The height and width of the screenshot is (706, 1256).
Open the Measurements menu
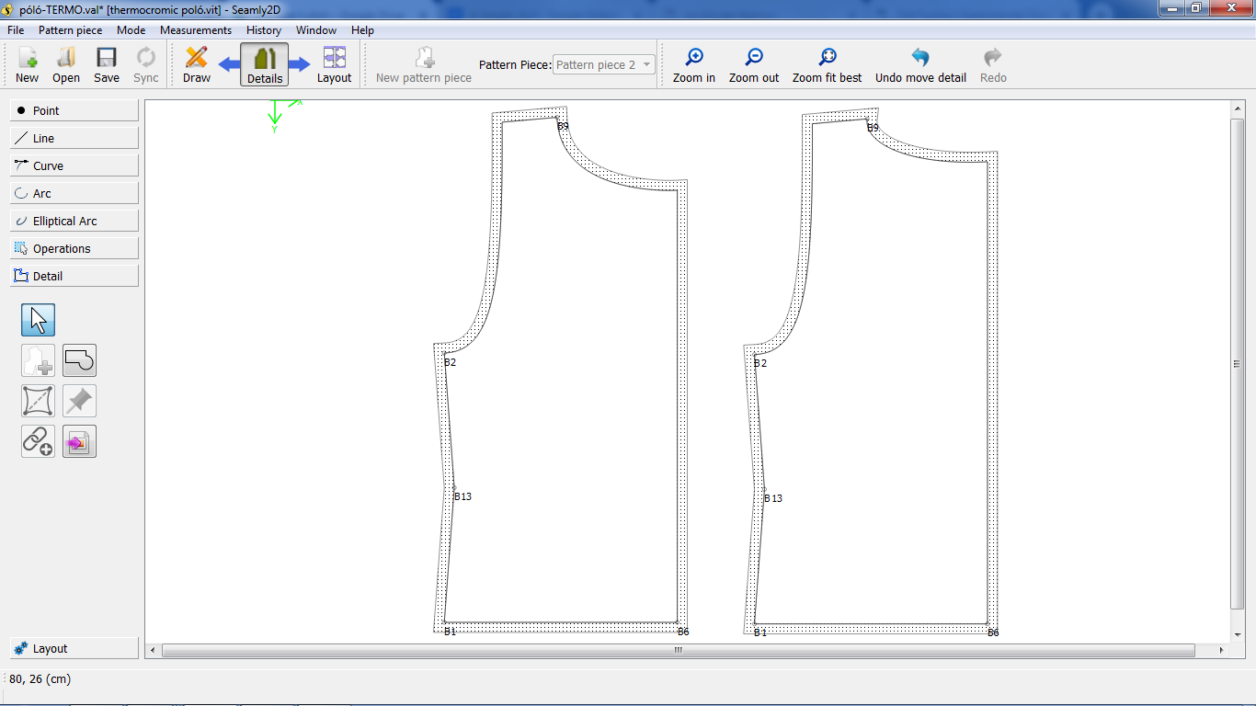tap(196, 30)
